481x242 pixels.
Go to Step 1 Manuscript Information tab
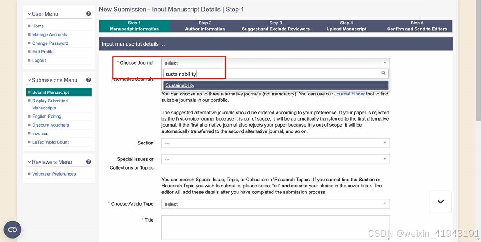point(135,26)
